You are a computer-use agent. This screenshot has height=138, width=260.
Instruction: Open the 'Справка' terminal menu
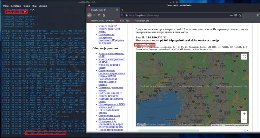tap(43, 6)
